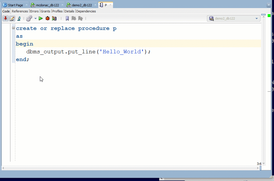Go to previous bookmark icon
This screenshot has width=274, height=181.
(81, 18)
